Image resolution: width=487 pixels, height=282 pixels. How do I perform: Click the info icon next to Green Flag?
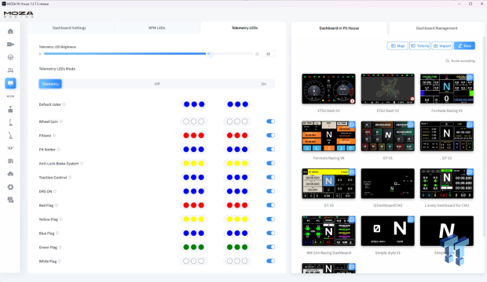pyautogui.click(x=60, y=247)
